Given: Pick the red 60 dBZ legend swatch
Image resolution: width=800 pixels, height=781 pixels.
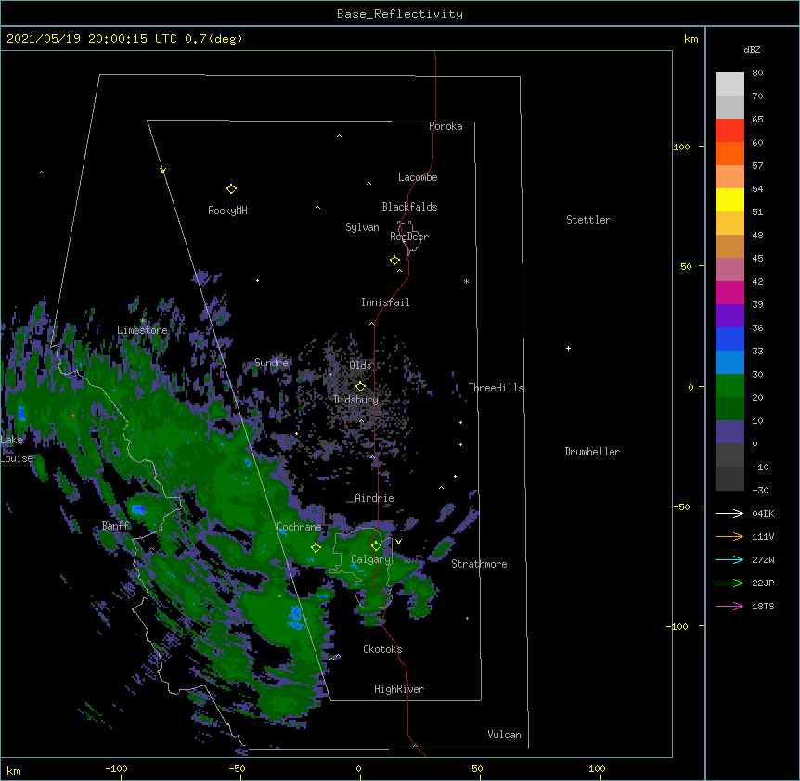Looking at the screenshot, I should (729, 131).
